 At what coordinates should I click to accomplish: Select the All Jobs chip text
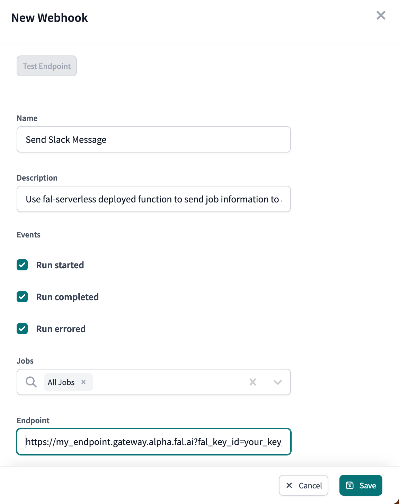click(x=61, y=382)
